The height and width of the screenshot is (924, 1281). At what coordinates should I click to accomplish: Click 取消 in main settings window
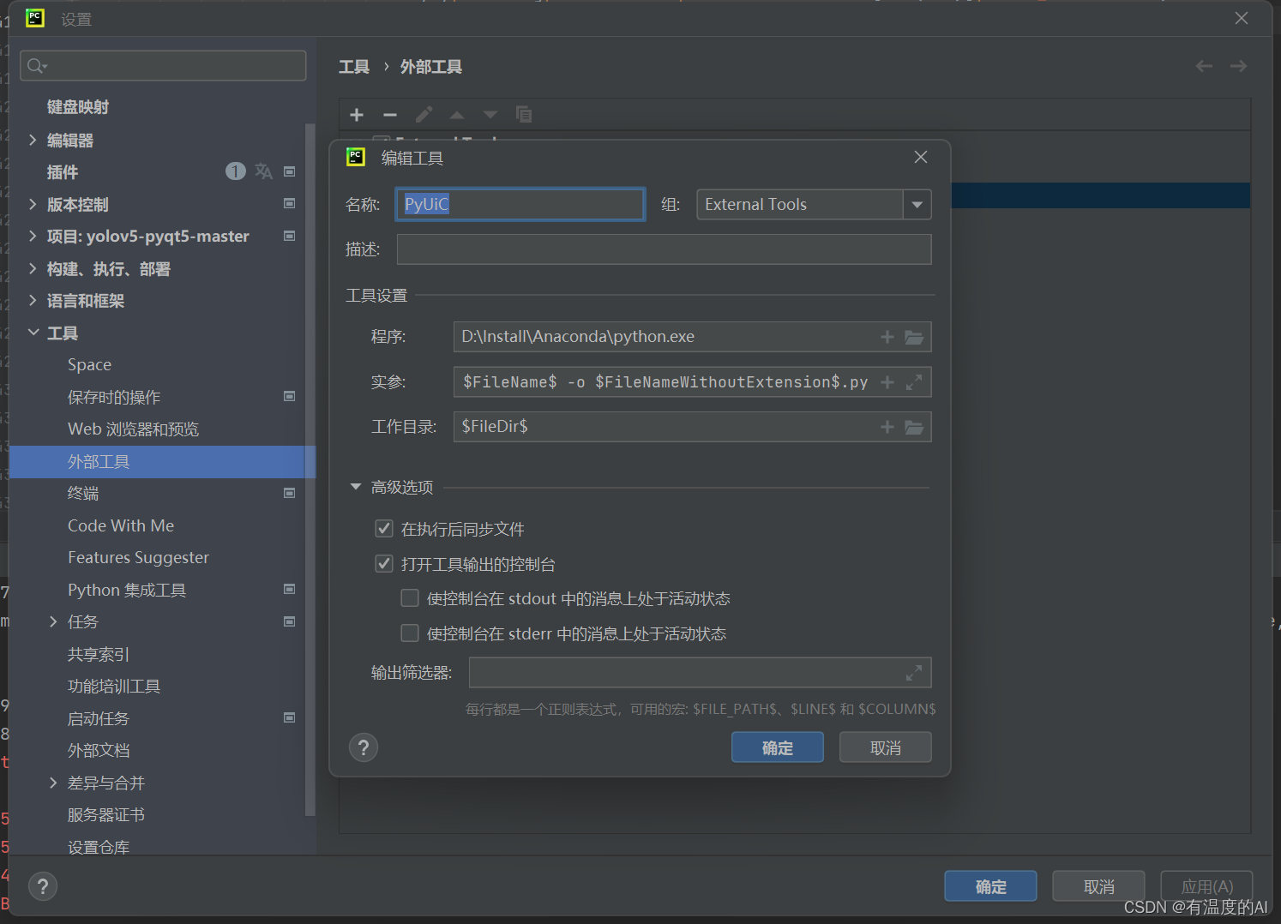[x=1098, y=886]
